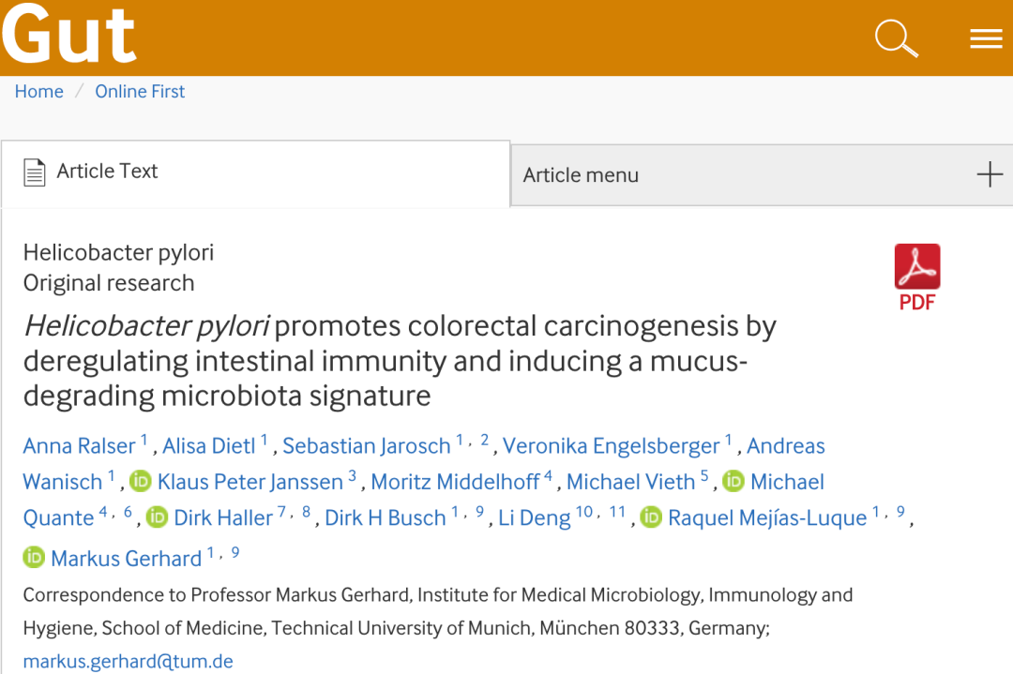1013x674 pixels.
Task: Download the article PDF icon
Action: 916,276
